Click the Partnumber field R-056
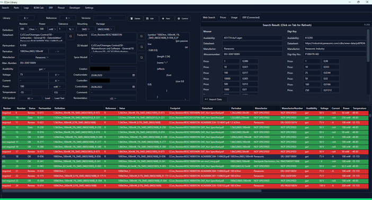 point(42,46)
